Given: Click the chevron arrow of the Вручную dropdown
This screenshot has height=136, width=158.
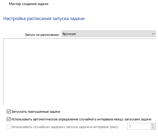Looking at the screenshot, I should click(x=153, y=34).
